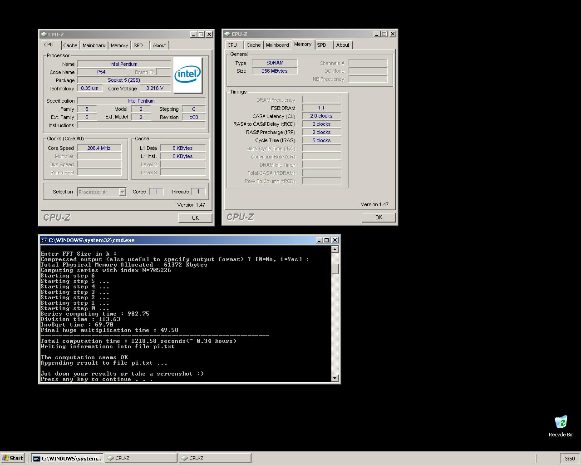Click the Series computing time 982.75 line

(95, 314)
